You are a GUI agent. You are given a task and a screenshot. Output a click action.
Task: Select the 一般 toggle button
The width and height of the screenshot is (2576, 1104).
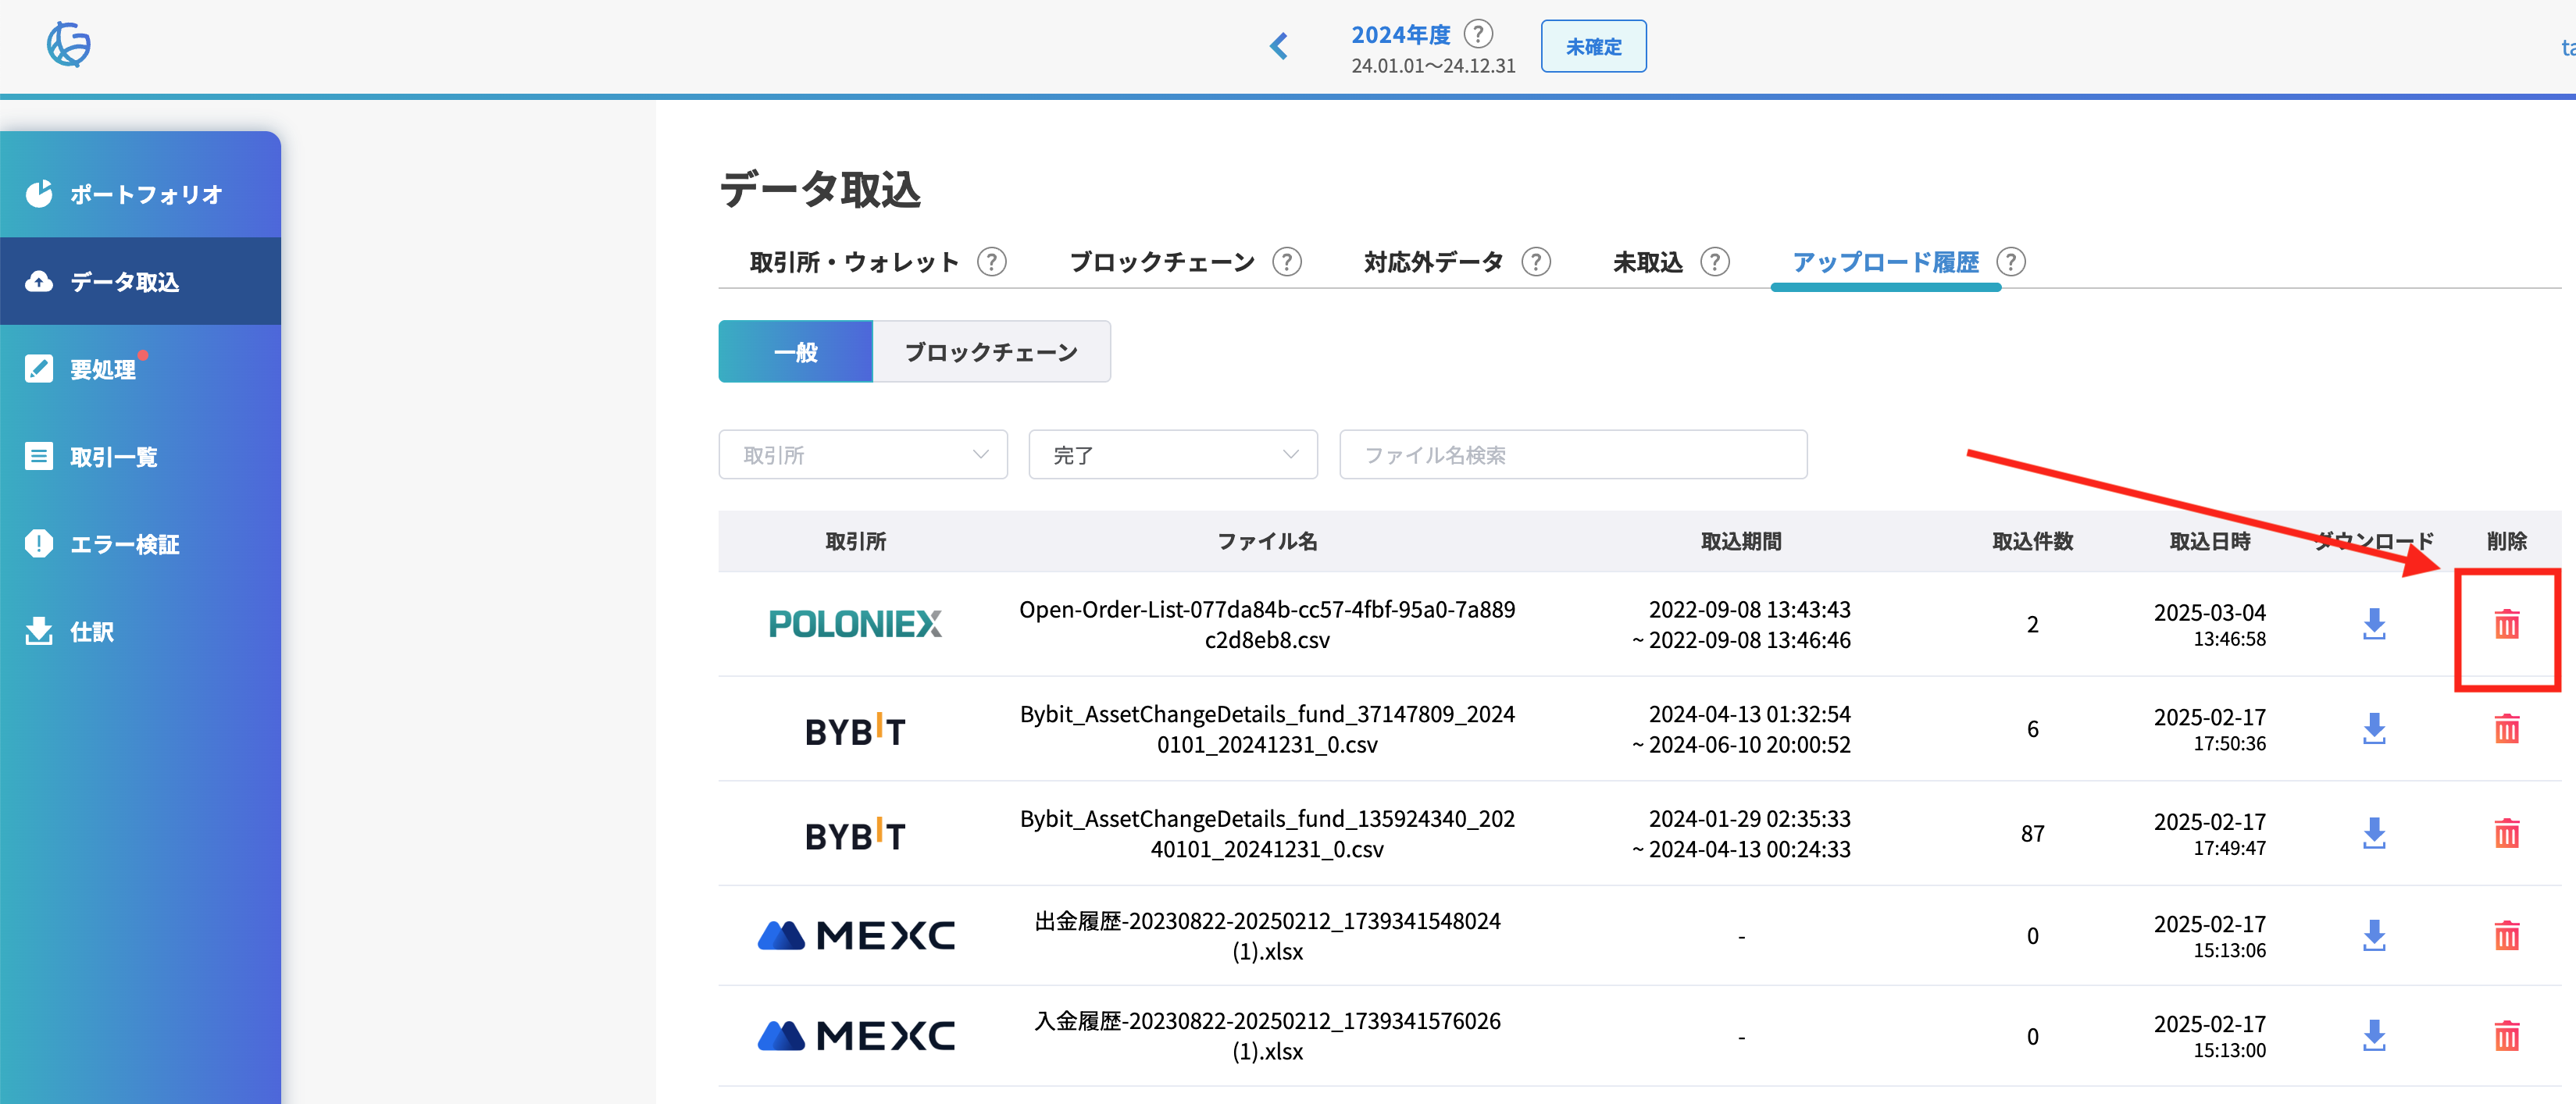tap(796, 351)
